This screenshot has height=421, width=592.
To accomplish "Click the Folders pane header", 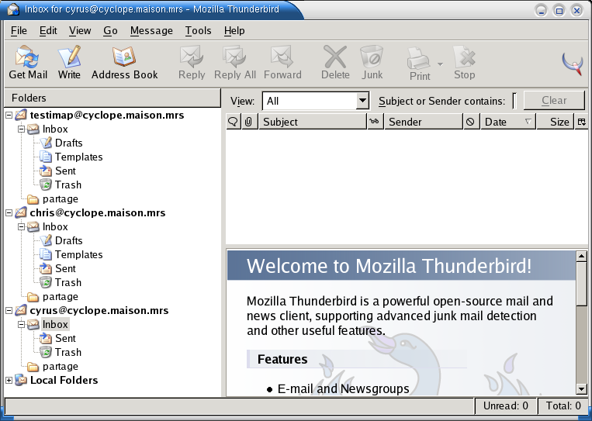I will 113,98.
